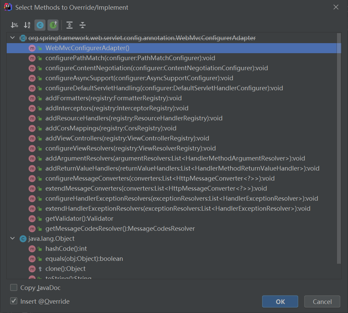Viewport: 348px width, 313px height.
Task: Click method icon next to addFormatters
Action: [x=32, y=98]
